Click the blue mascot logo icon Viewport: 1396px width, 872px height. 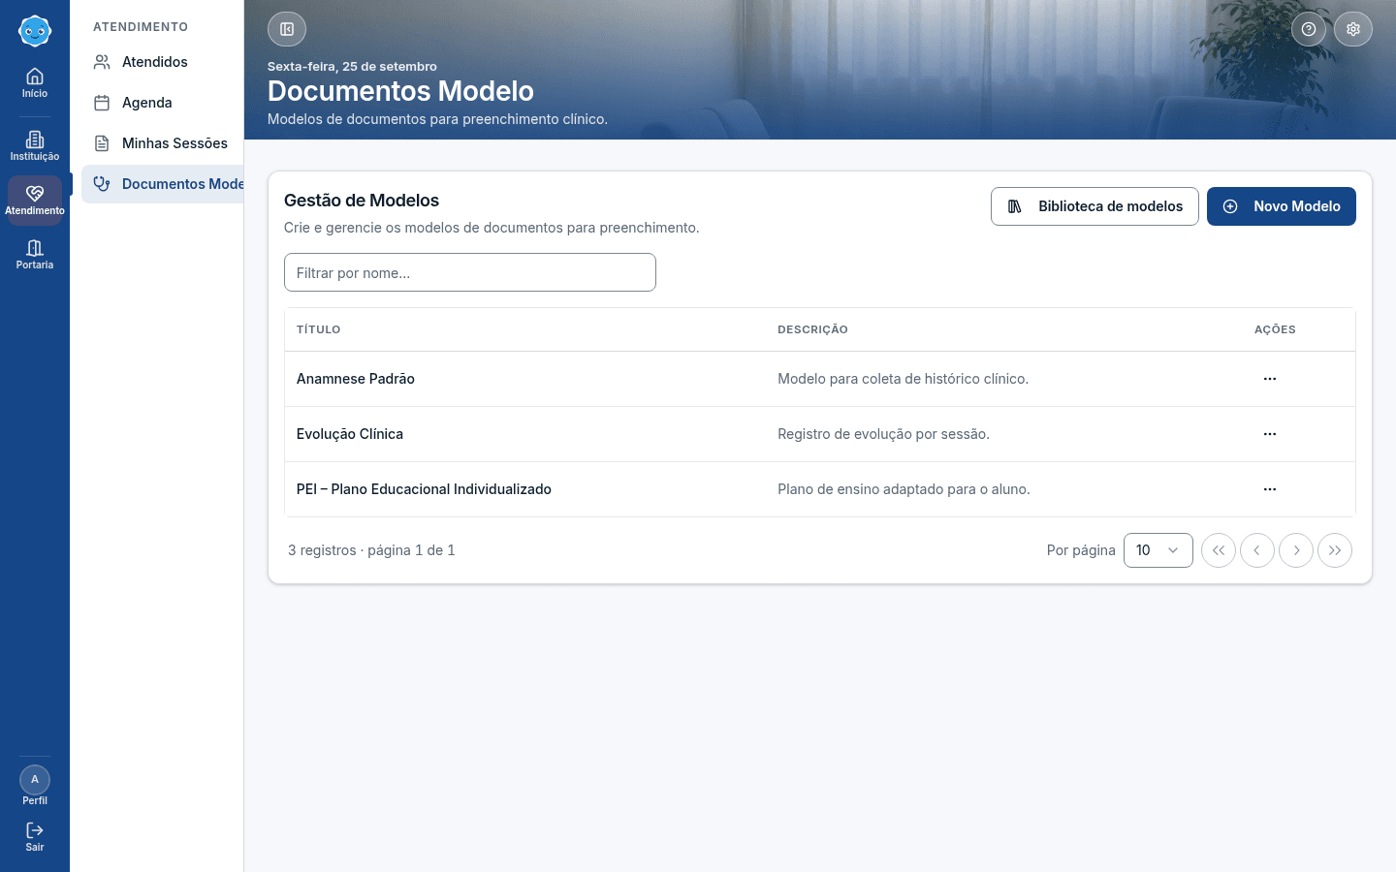coord(35,31)
